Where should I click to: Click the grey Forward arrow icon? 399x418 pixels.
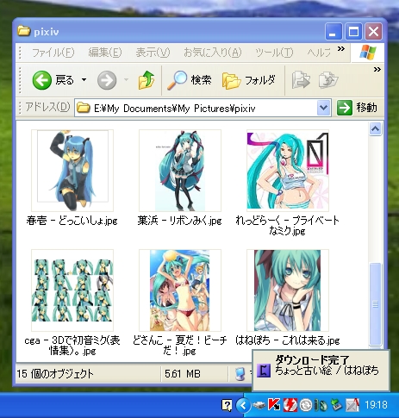(x=107, y=80)
